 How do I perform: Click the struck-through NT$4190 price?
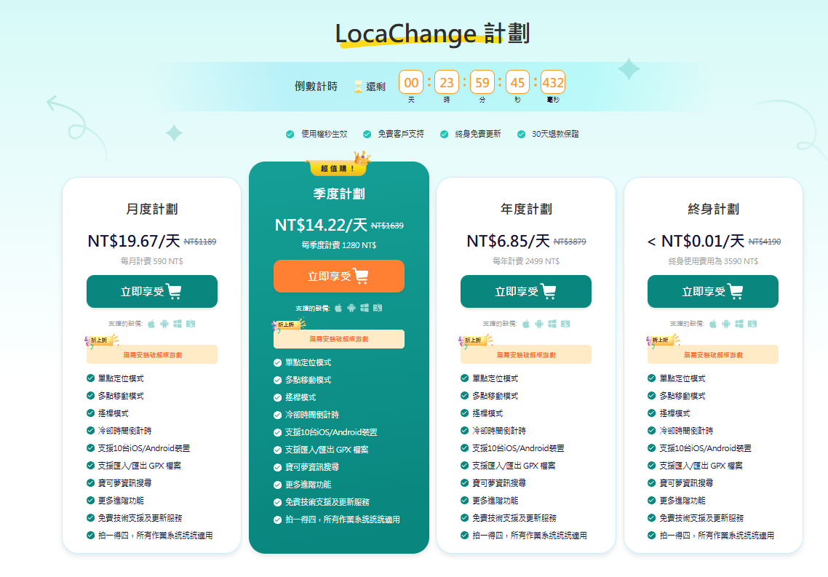(765, 242)
